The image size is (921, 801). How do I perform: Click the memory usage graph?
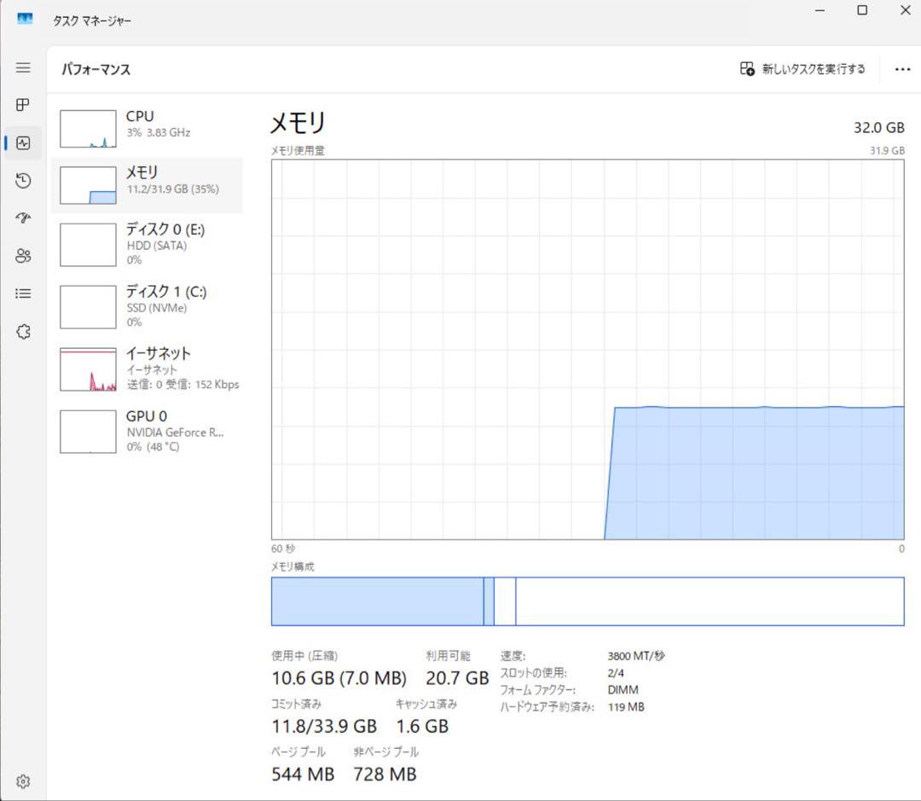pyautogui.click(x=588, y=350)
